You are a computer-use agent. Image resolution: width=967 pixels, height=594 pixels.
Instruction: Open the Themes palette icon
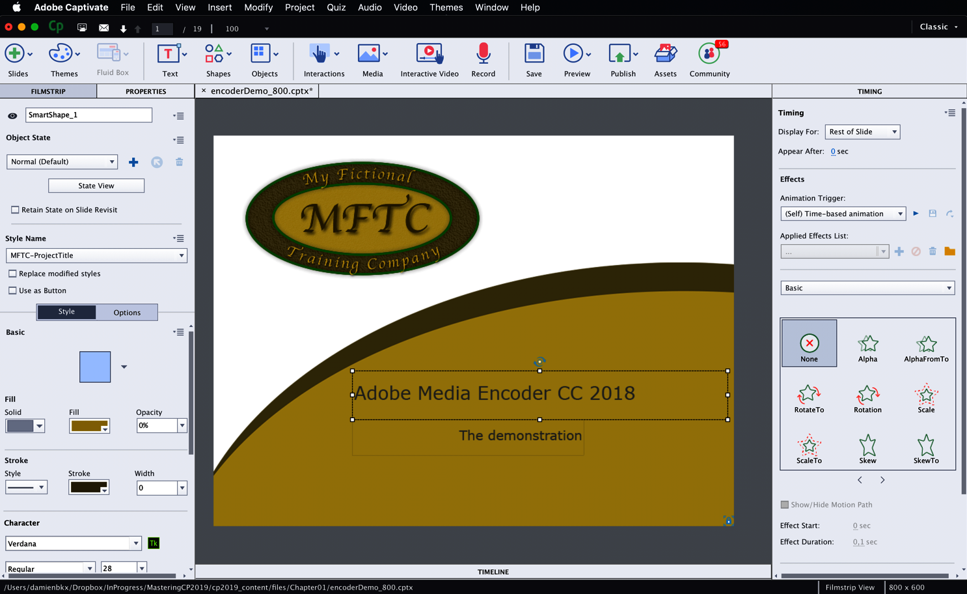pos(64,60)
